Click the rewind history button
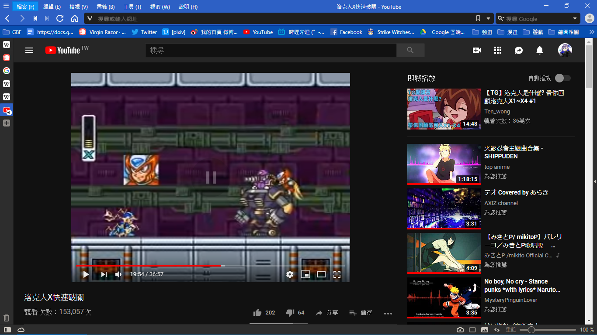This screenshot has height=335, width=597. click(35, 18)
